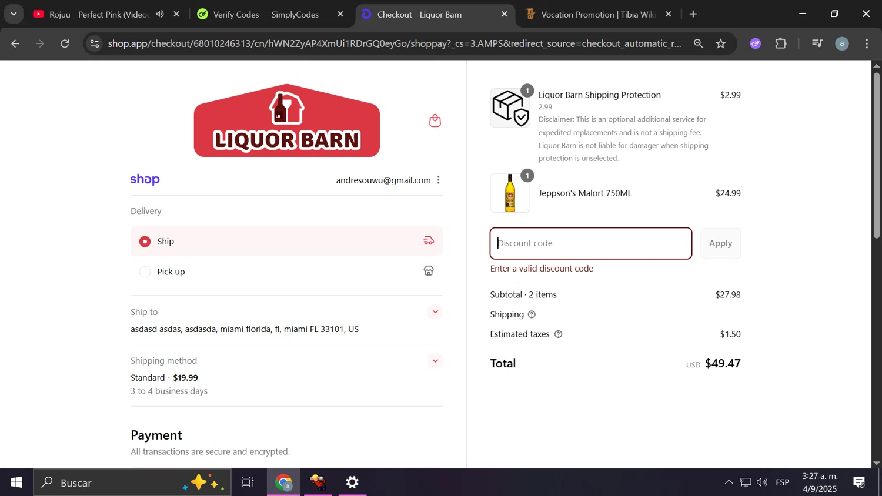Click the ESP language indicator
The image size is (882, 496).
[x=783, y=482]
